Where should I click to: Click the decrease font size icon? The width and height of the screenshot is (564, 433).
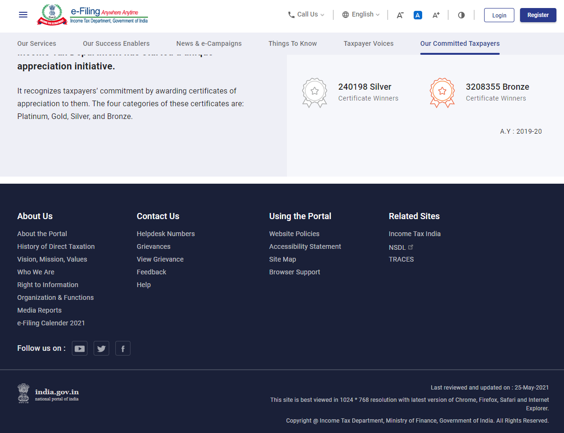tap(399, 15)
